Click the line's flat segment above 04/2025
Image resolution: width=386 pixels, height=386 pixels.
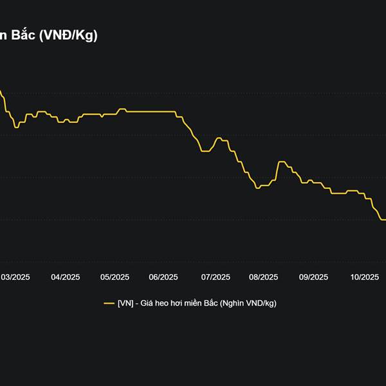(x=65, y=121)
